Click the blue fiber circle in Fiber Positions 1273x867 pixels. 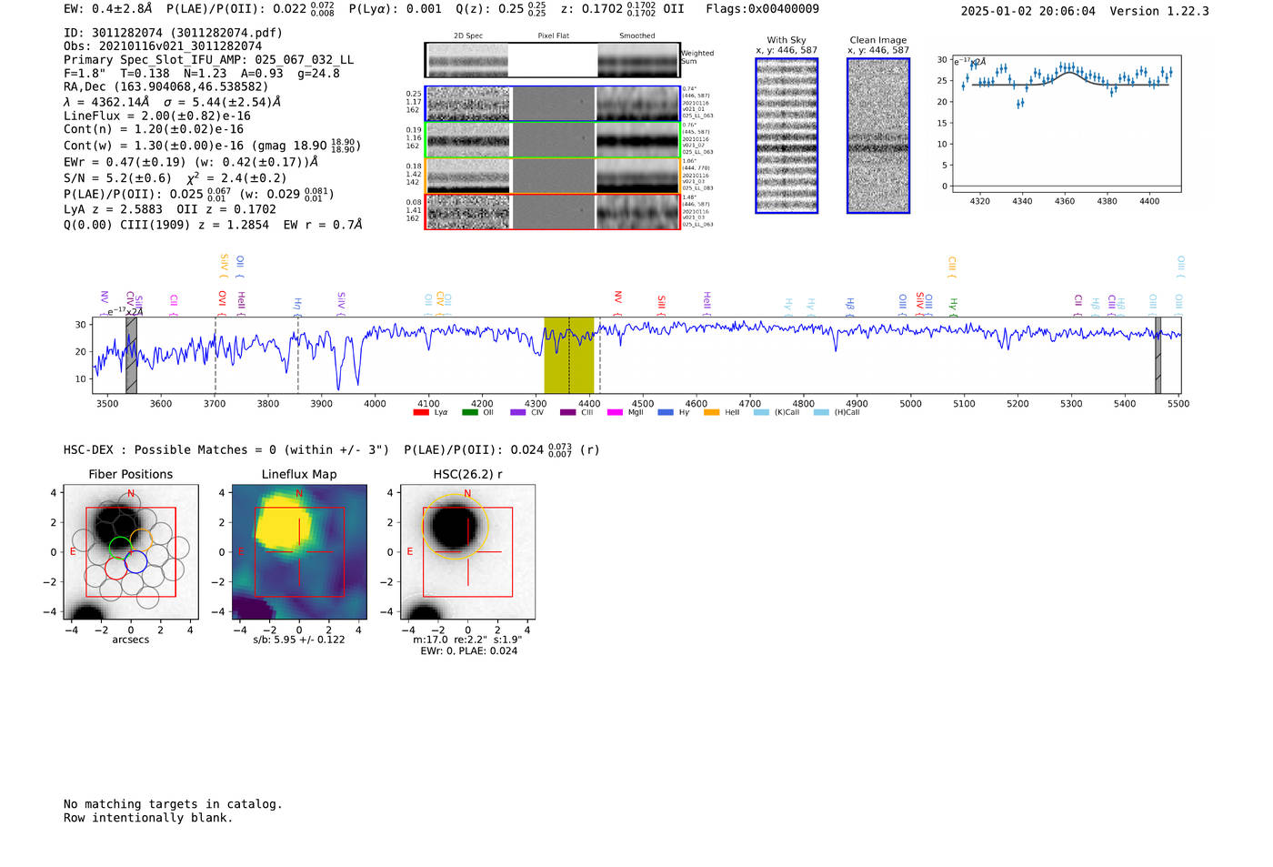[x=136, y=562]
